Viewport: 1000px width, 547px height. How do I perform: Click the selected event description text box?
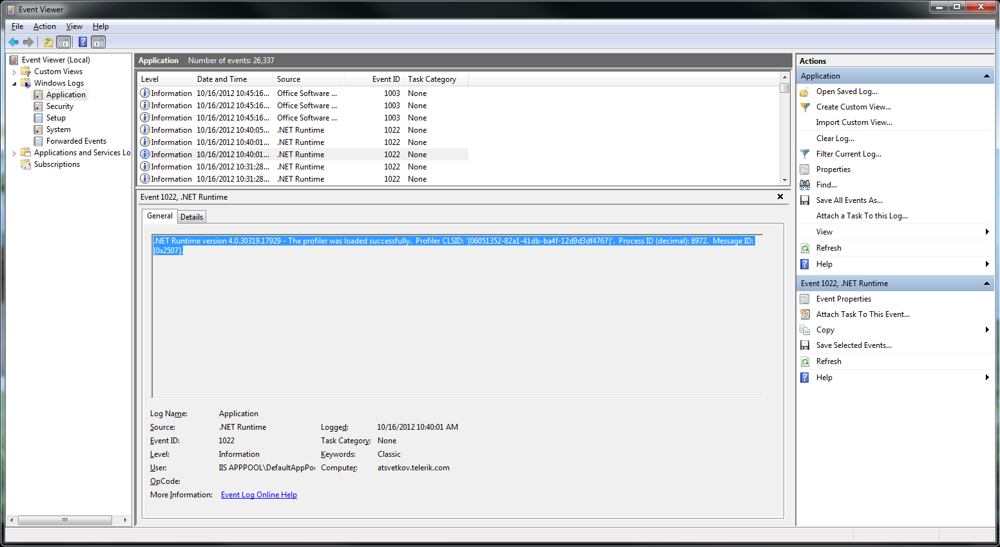(x=457, y=316)
